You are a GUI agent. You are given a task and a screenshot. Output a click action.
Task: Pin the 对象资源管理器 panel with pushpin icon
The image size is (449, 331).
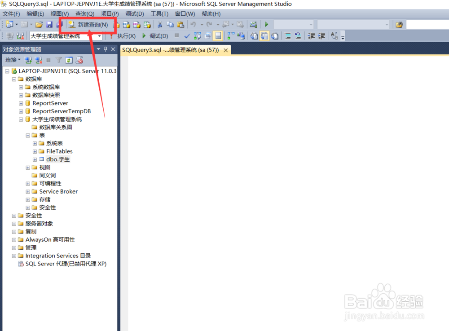coord(106,49)
